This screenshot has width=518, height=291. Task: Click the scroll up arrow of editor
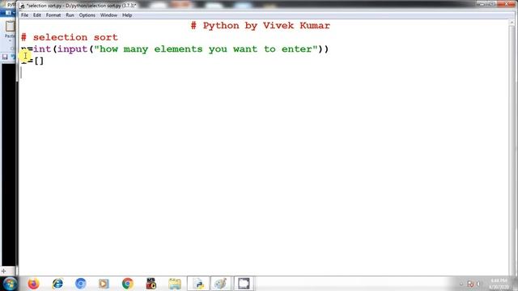click(x=512, y=23)
